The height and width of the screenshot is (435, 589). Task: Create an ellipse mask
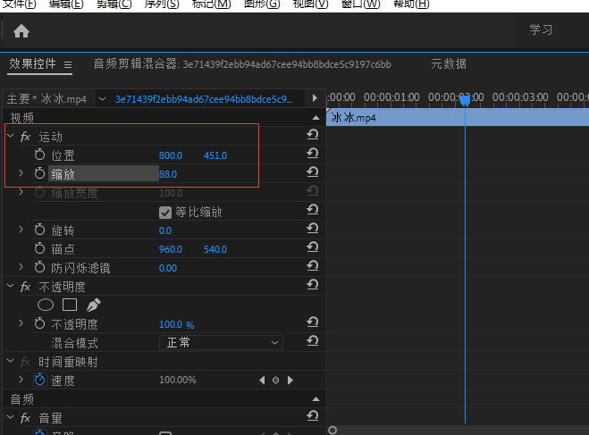46,305
